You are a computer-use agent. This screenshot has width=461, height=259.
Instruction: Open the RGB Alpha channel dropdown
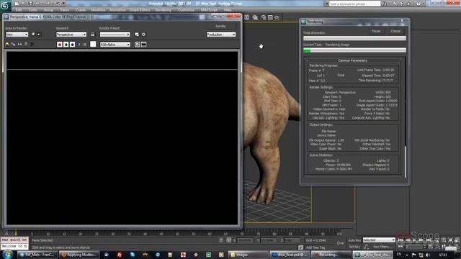pos(115,45)
